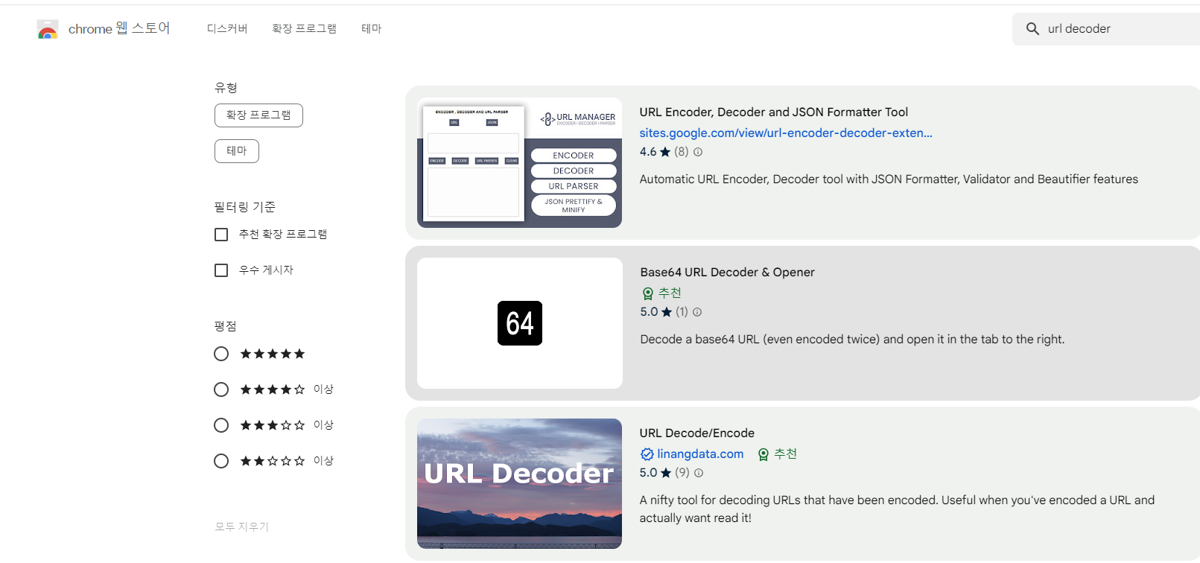Open sites.google.com url-encoder-decoder link
This screenshot has height=563, width=1200.
[x=786, y=133]
